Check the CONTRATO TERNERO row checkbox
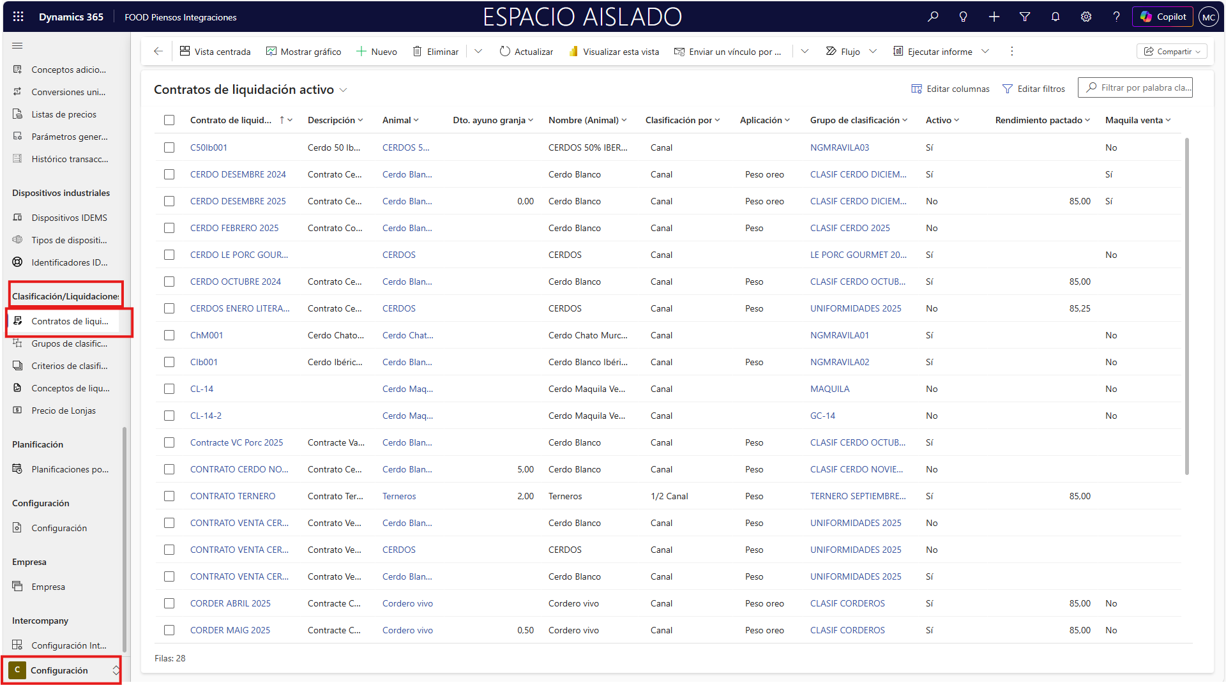The width and height of the screenshot is (1226, 685). (x=169, y=496)
